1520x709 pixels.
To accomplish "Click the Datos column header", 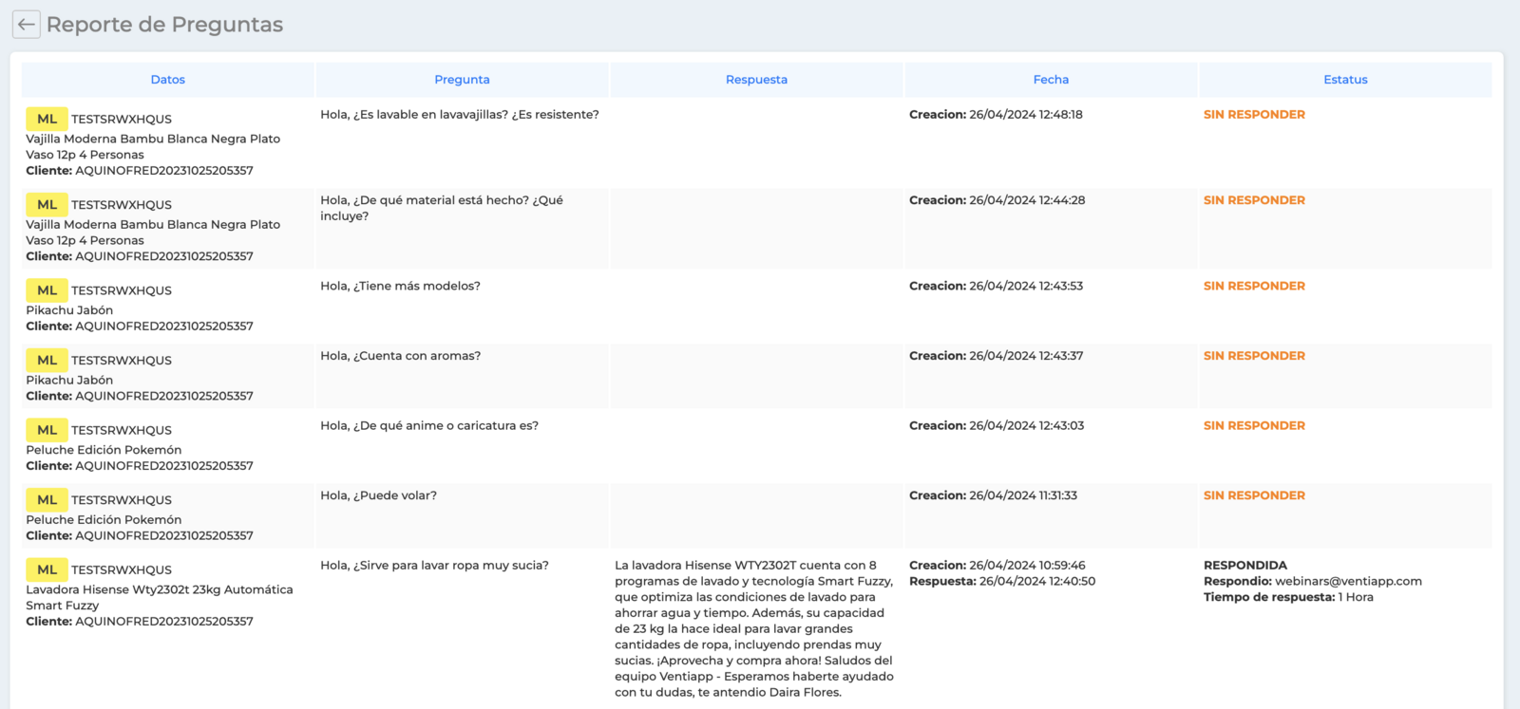I will pos(168,80).
